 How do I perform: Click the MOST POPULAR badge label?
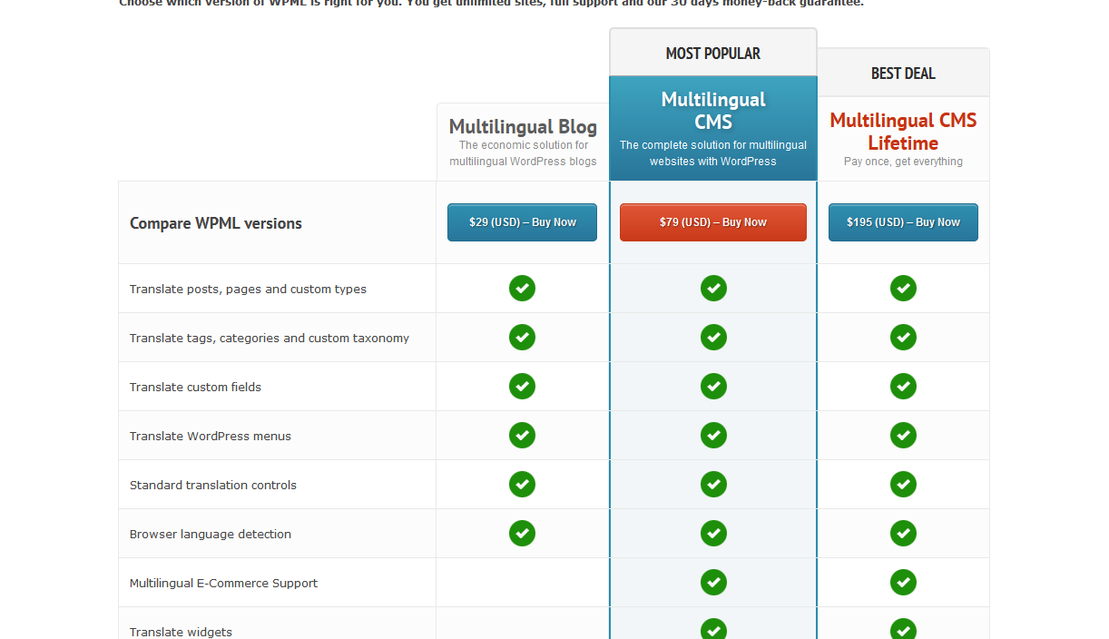(713, 54)
